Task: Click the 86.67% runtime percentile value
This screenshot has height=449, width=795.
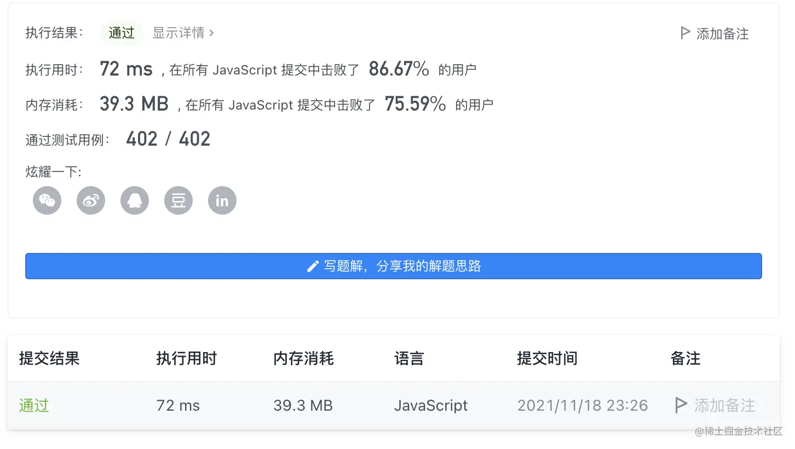Action: 399,69
